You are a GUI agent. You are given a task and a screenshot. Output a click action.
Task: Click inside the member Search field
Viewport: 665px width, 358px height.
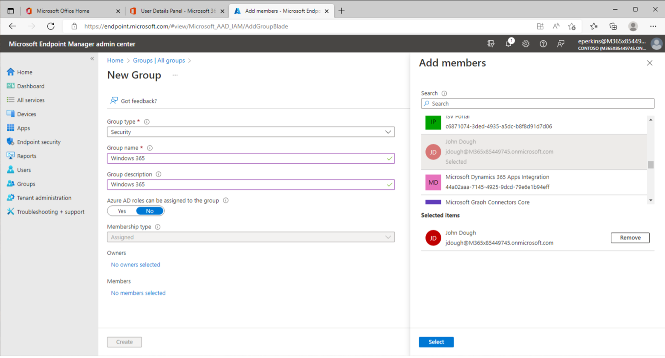(537, 103)
